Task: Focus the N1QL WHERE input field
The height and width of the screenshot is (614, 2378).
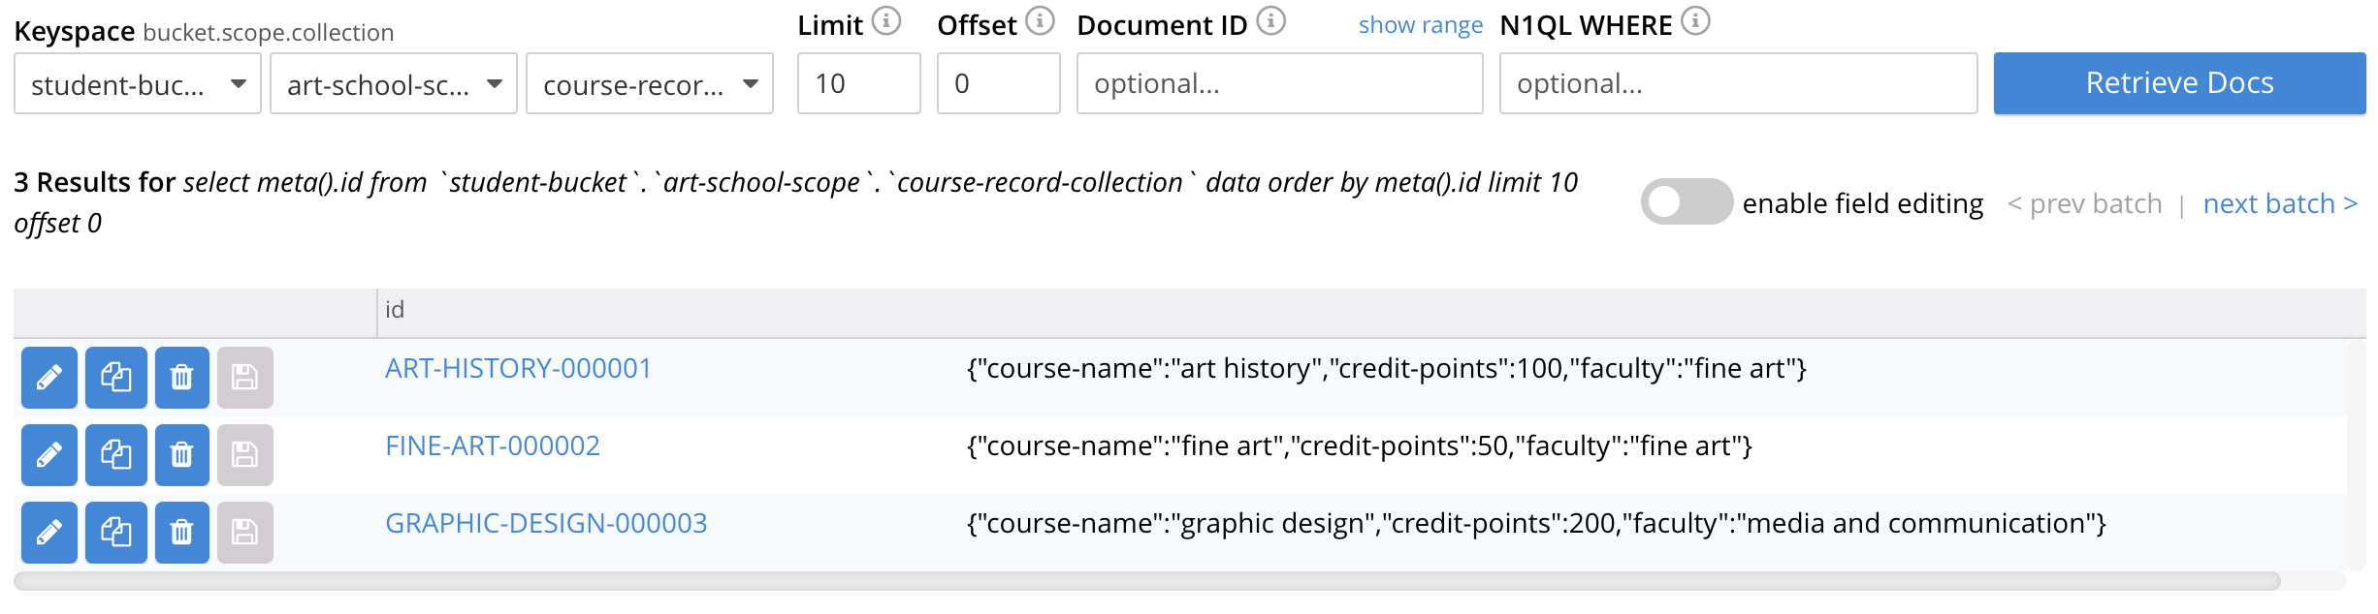Action: pyautogui.click(x=1739, y=83)
